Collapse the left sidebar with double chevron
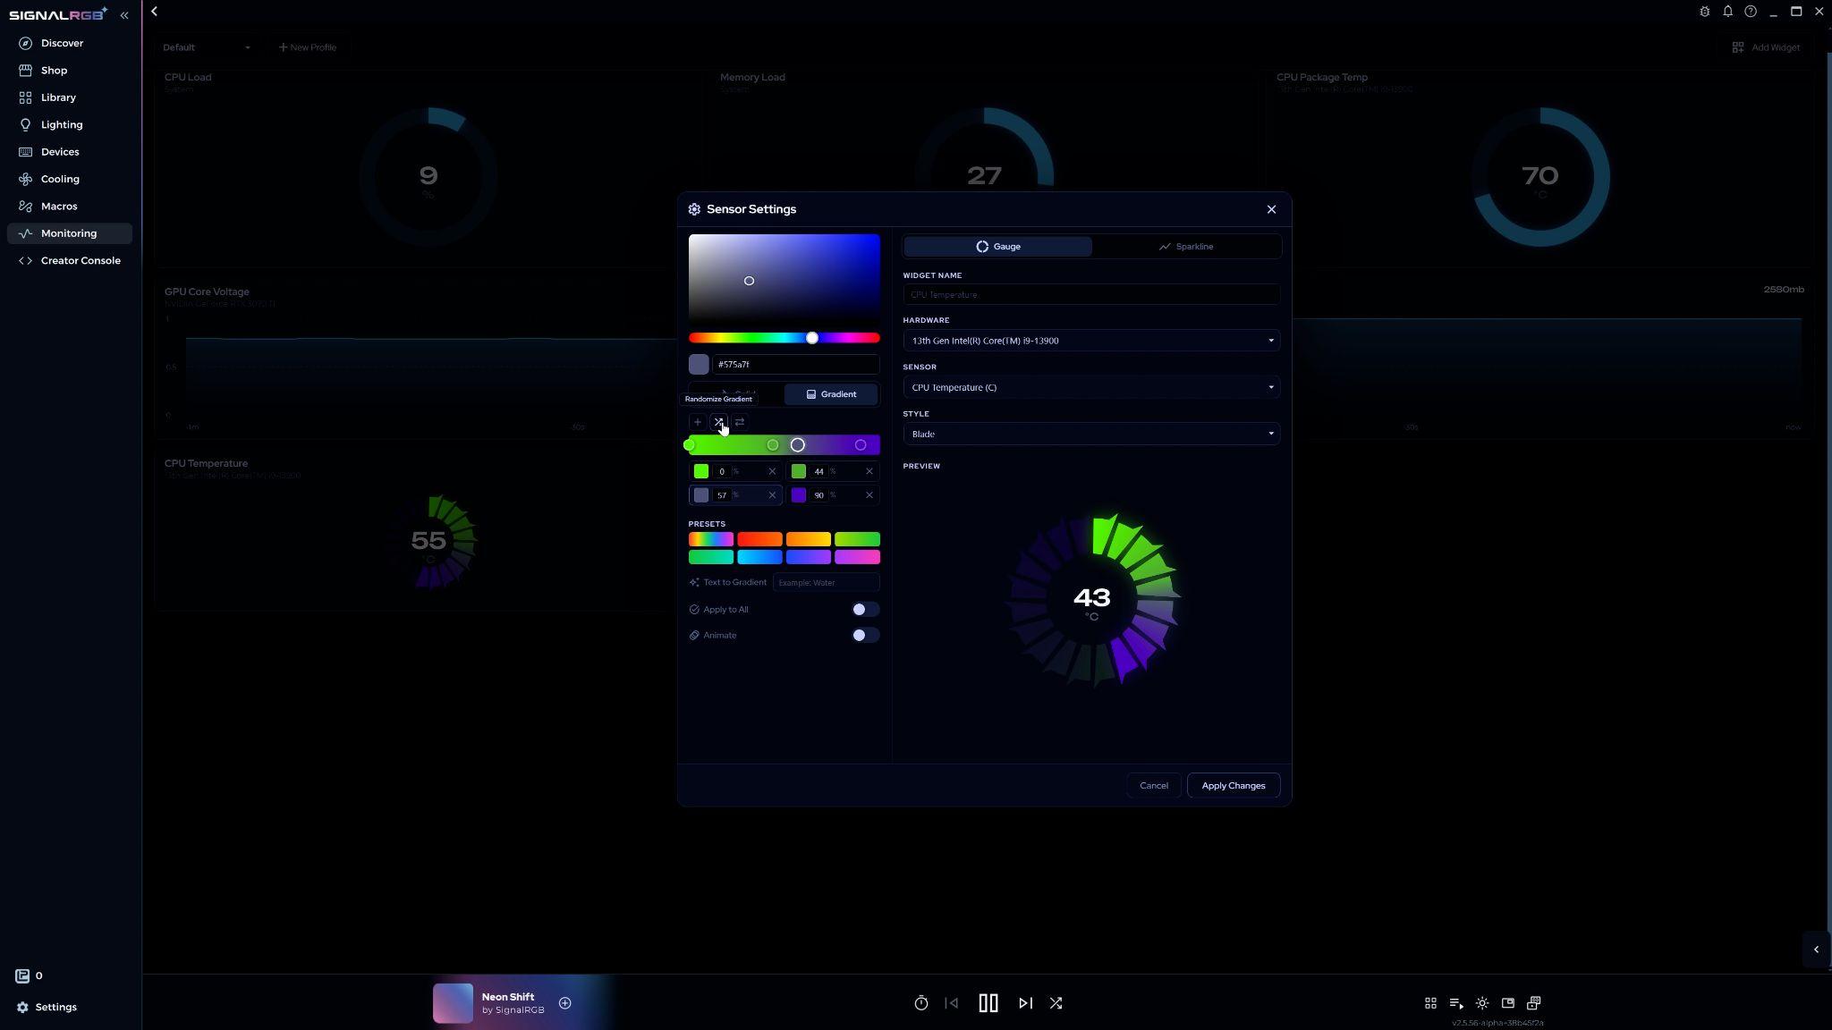1832x1030 pixels. (x=124, y=15)
